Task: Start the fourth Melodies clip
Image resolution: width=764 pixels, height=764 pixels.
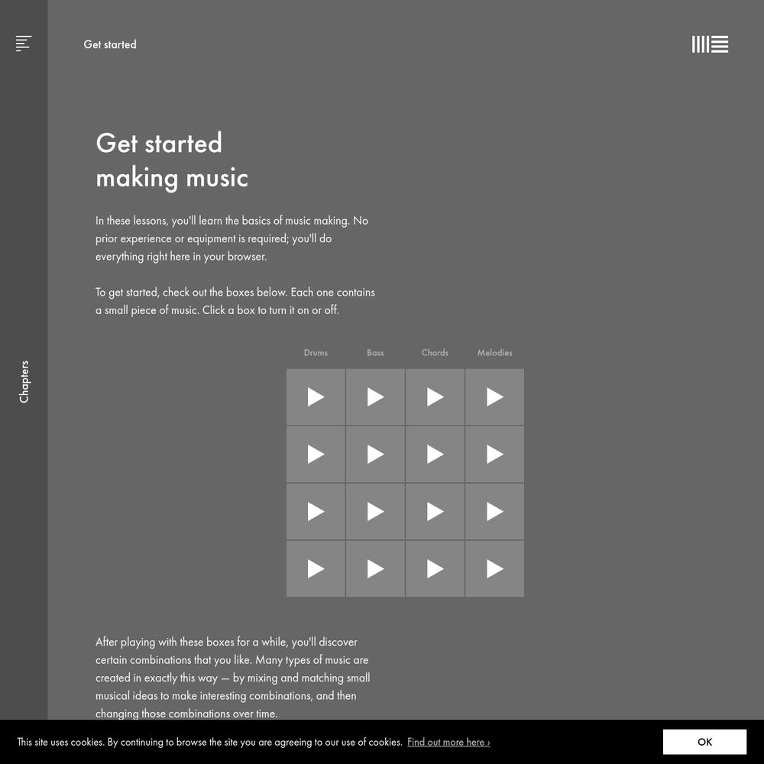Action: coord(494,569)
